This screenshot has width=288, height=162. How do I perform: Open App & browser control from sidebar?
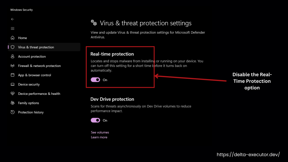click(x=13, y=75)
